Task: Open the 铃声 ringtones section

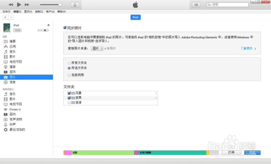Action: [13, 124]
